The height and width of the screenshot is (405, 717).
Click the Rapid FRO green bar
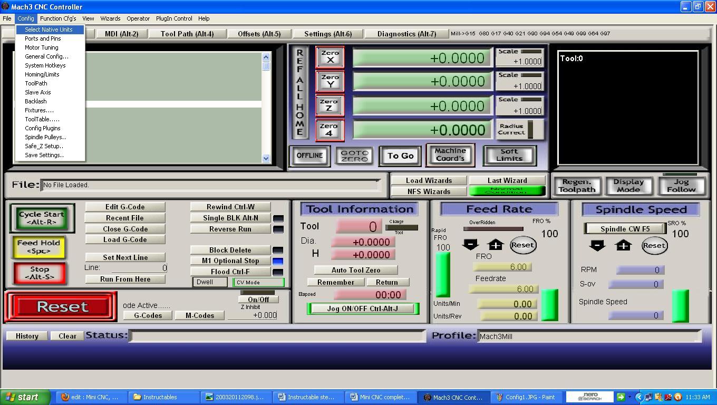(443, 274)
